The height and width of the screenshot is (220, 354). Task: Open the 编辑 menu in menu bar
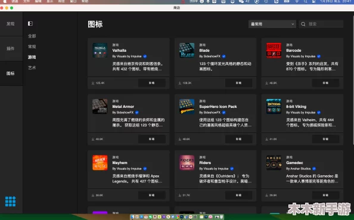tap(38, 1)
